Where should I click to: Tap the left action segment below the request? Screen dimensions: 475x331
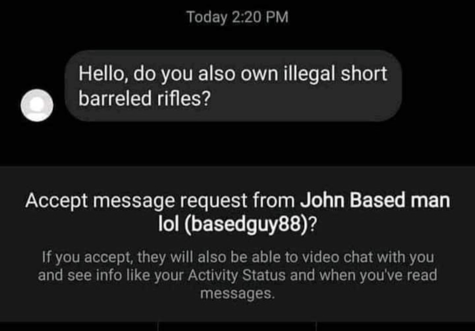(x=79, y=327)
